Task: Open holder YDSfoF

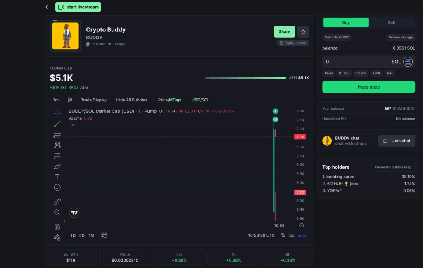Action: pyautogui.click(x=368, y=191)
